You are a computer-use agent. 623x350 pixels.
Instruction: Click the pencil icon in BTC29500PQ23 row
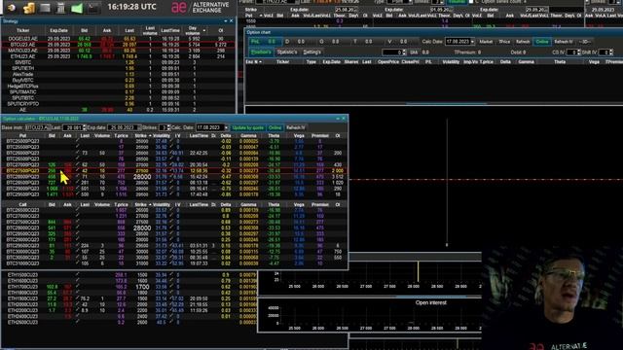[x=78, y=194]
